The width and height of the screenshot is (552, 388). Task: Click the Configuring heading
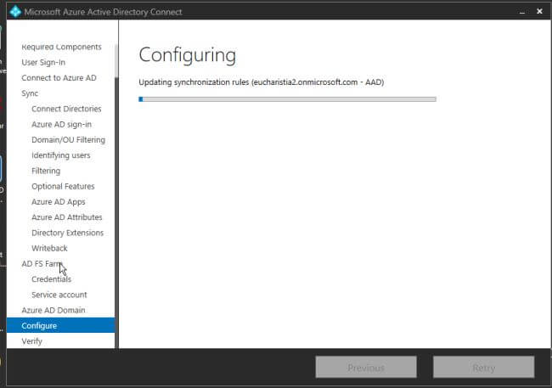(188, 55)
